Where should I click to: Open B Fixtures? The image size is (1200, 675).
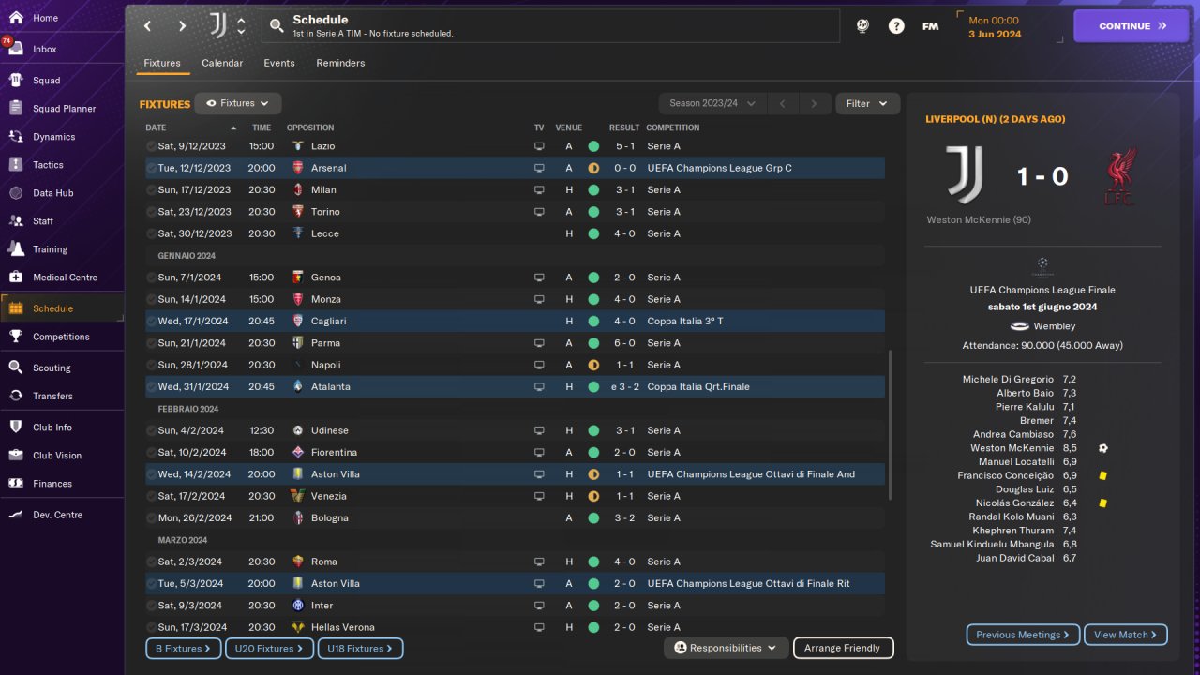pyautogui.click(x=184, y=648)
